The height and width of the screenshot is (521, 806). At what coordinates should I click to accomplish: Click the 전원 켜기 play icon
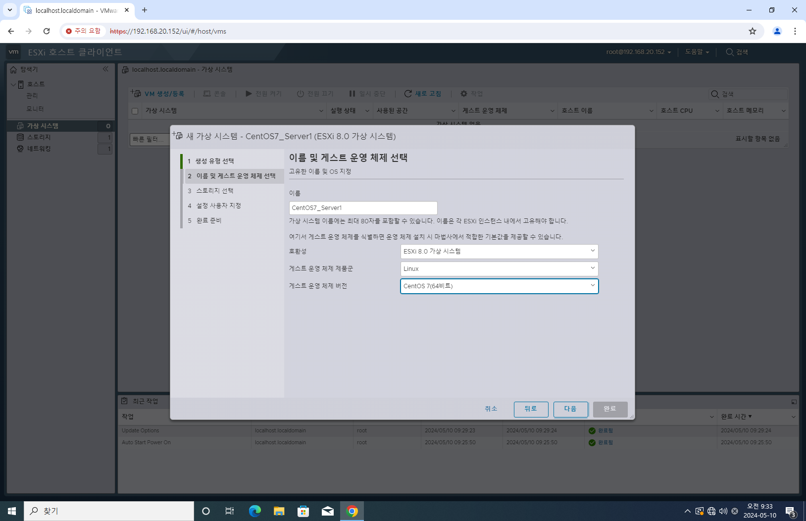[249, 94]
